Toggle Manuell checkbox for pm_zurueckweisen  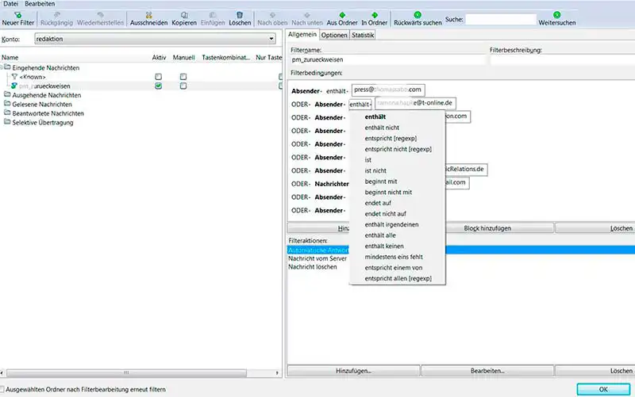(x=183, y=86)
